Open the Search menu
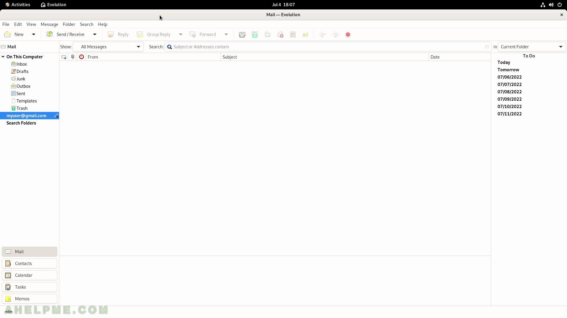 click(87, 24)
